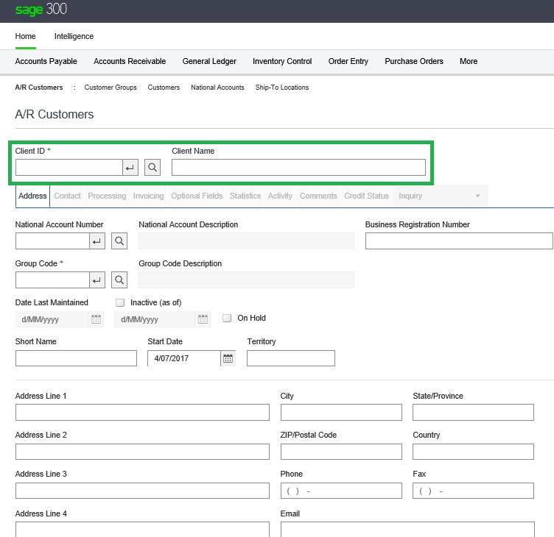Click the Sage 300 logo
This screenshot has width=554, height=537.
click(x=41, y=9)
